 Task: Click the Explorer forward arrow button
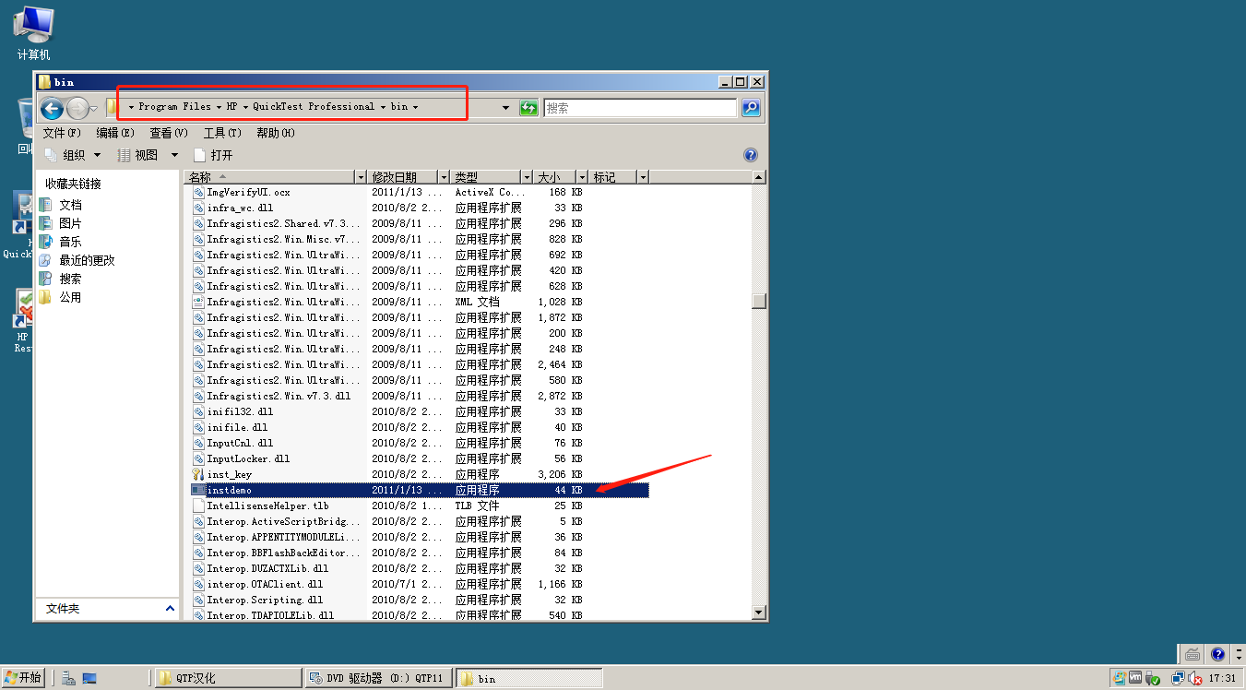point(77,109)
